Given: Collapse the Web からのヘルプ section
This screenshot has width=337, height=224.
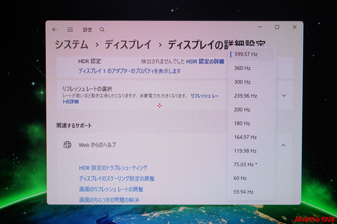Looking at the screenshot, I should pyautogui.click(x=283, y=145).
